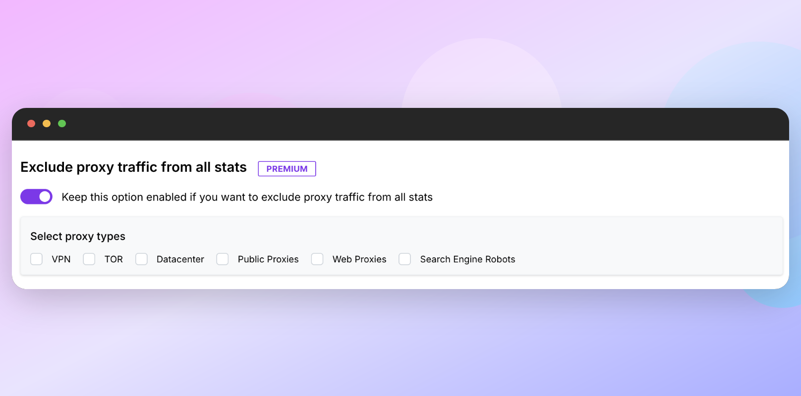Viewport: 801px width, 396px height.
Task: Enable the Datacenter checkbox
Action: tap(141, 259)
